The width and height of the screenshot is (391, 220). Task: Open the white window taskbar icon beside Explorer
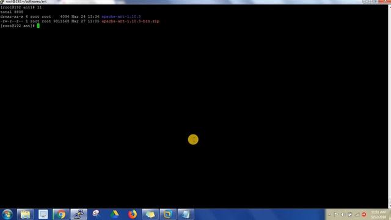click(43, 215)
